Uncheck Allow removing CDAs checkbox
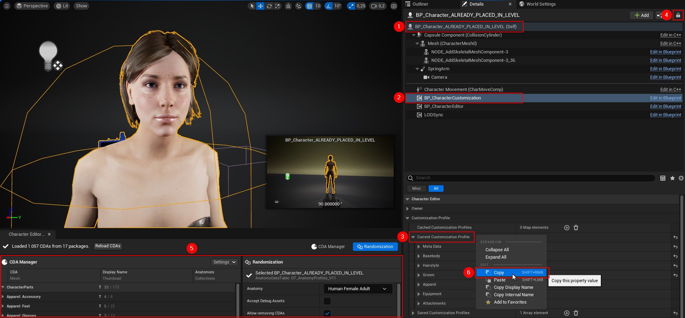Image resolution: width=685 pixels, height=318 pixels. (327, 313)
